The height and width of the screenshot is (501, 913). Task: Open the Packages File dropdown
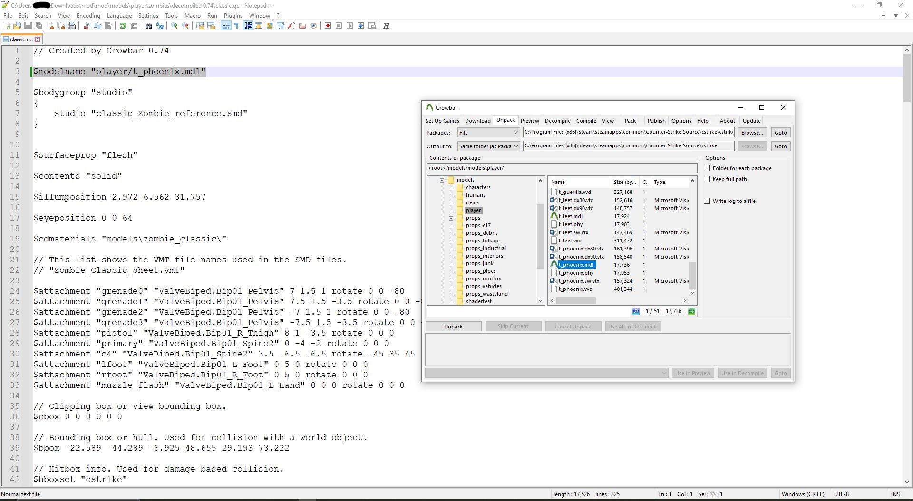click(488, 133)
